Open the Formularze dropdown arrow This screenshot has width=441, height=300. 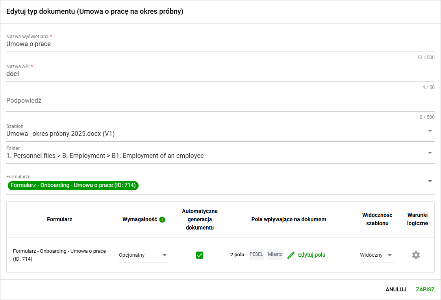[x=430, y=181]
